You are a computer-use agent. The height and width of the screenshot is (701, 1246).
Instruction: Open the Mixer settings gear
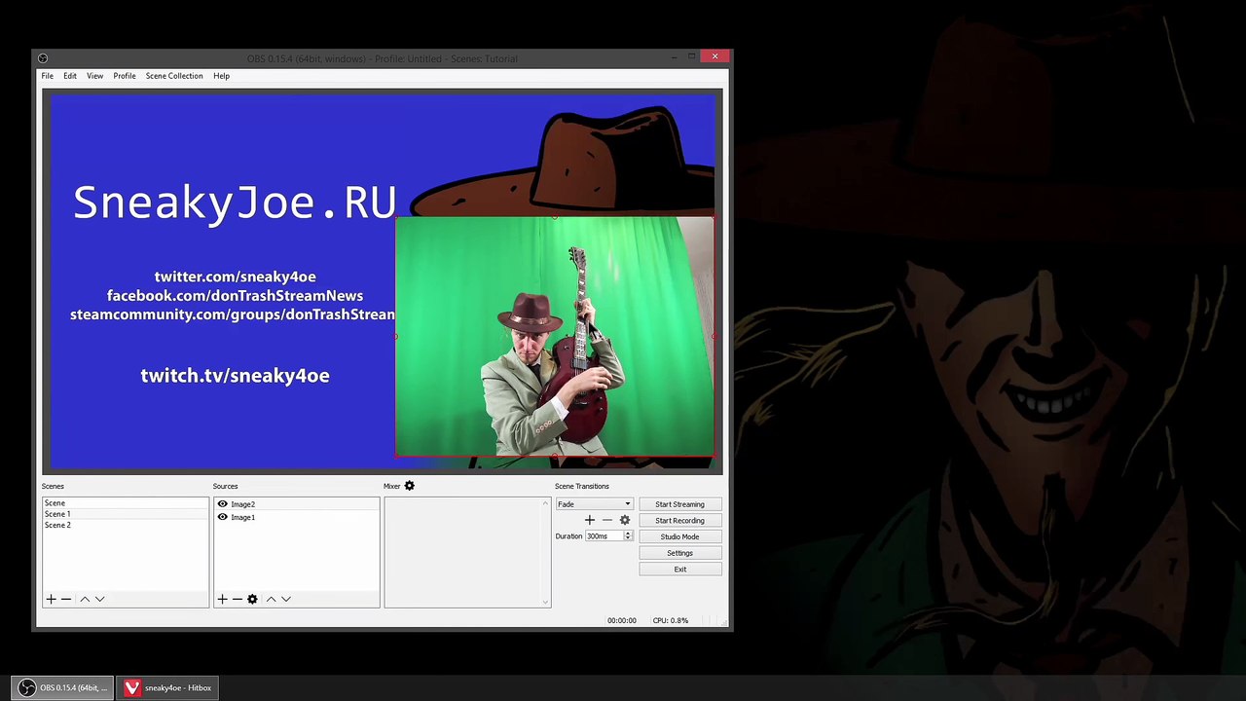click(409, 486)
